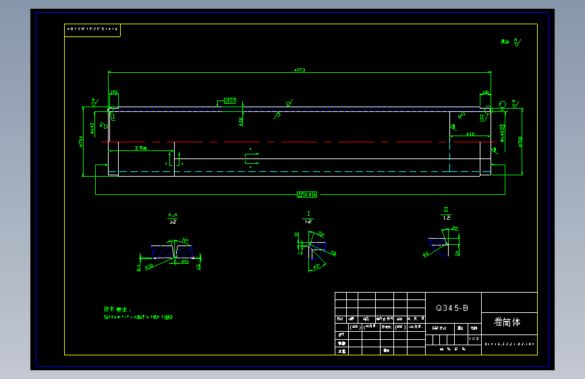Select the 10° angle in section A-A
Viewport: 585px width, 379px height.
click(185, 241)
